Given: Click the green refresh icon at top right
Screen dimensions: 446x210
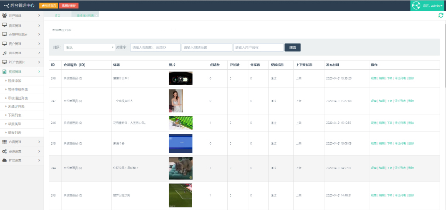Looking at the screenshot, I should point(441,15).
